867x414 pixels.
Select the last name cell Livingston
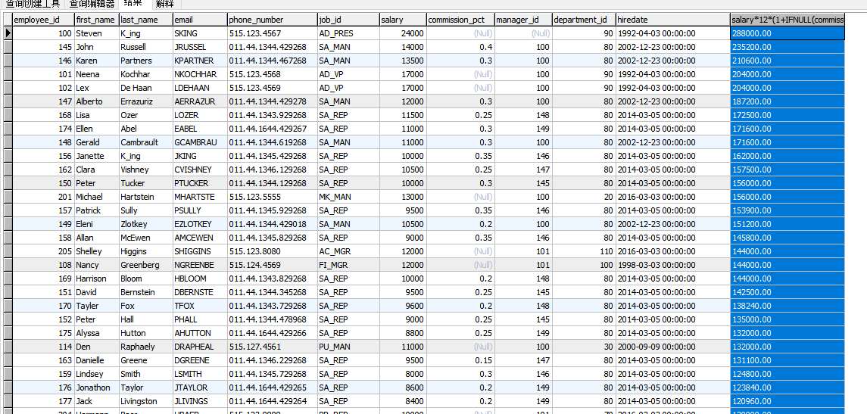pos(145,401)
